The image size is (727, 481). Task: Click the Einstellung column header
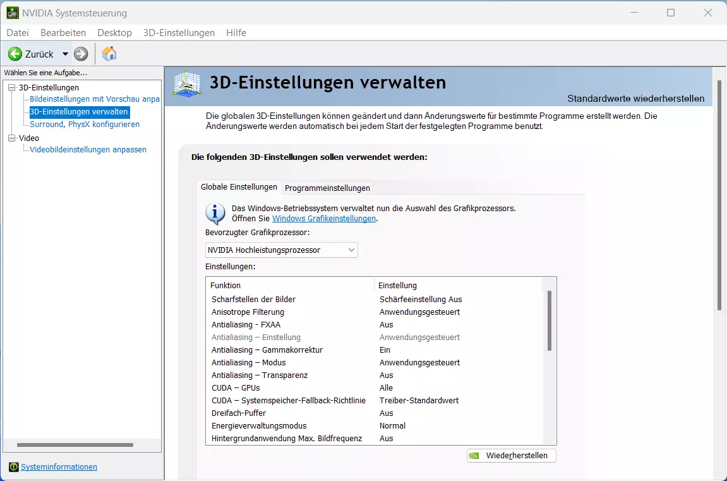click(x=458, y=285)
